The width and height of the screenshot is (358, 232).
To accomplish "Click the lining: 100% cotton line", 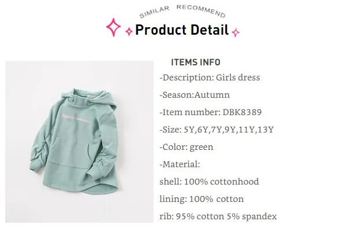I will 202,199.
